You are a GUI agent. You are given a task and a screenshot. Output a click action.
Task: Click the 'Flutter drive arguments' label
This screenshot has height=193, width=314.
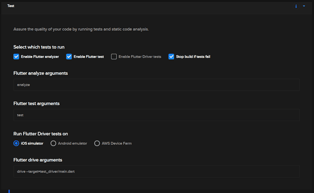click(38, 160)
